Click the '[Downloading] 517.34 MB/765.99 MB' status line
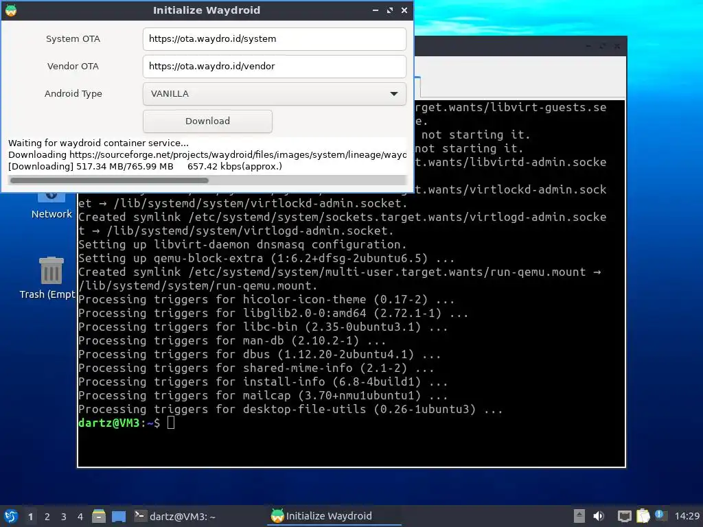The width and height of the screenshot is (703, 527). tap(146, 166)
